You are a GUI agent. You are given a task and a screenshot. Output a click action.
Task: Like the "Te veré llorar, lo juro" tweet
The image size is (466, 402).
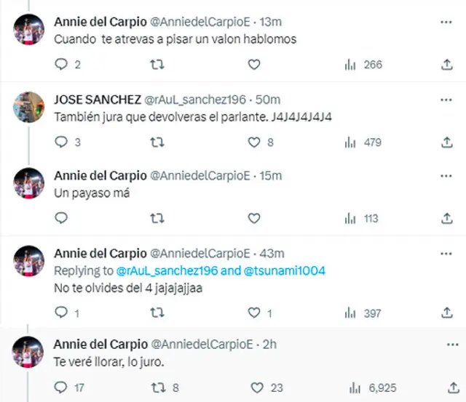257,388
